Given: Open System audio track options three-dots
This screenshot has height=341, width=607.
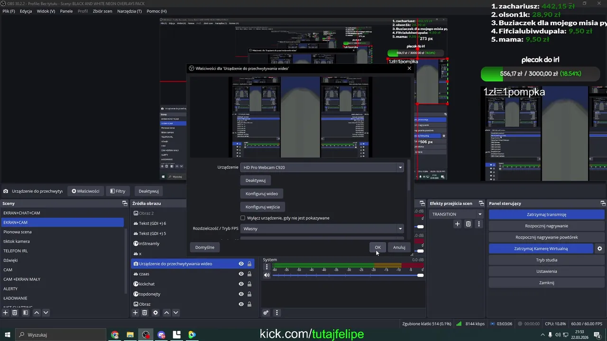Looking at the screenshot, I should pyautogui.click(x=267, y=267).
